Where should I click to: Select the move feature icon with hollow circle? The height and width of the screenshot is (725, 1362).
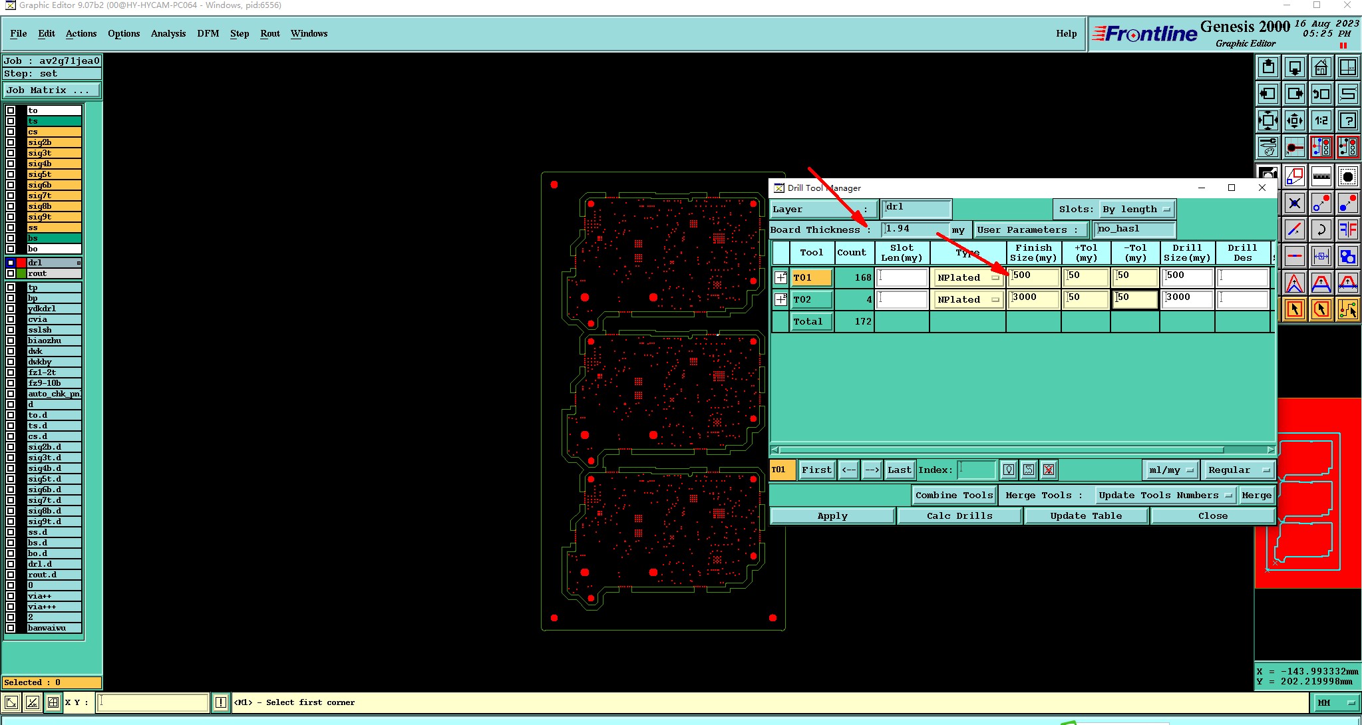click(x=1321, y=203)
